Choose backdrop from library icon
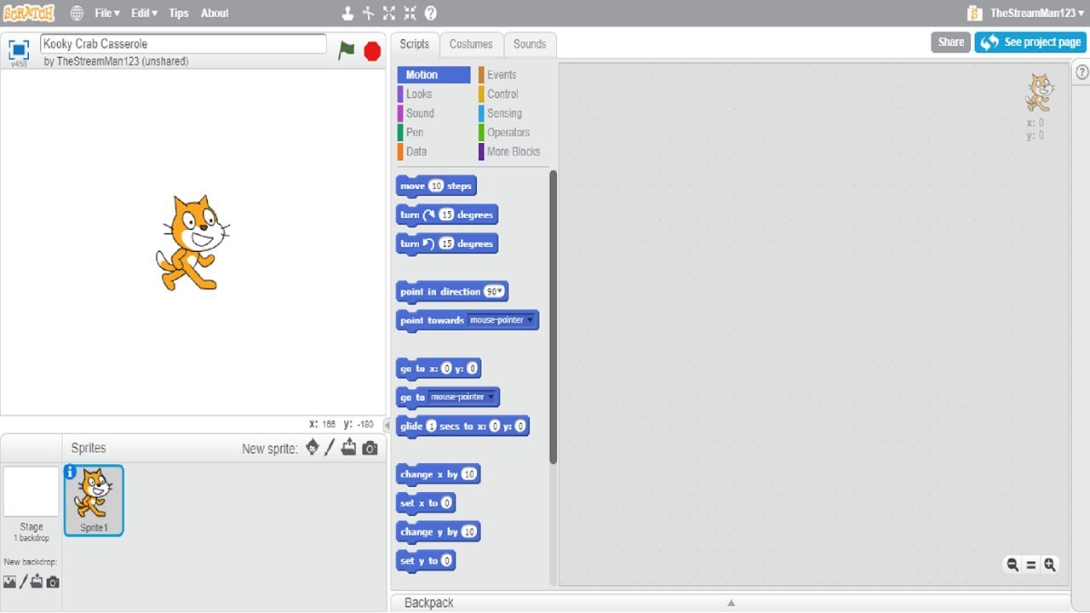1090x613 pixels. (9, 581)
